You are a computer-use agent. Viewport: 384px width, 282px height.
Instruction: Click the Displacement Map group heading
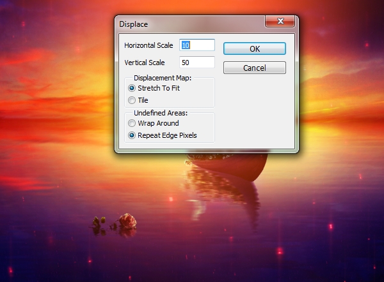coord(163,78)
